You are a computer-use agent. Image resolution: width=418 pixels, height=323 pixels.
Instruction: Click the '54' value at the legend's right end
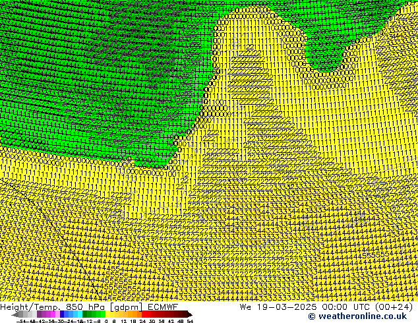pos(190,322)
